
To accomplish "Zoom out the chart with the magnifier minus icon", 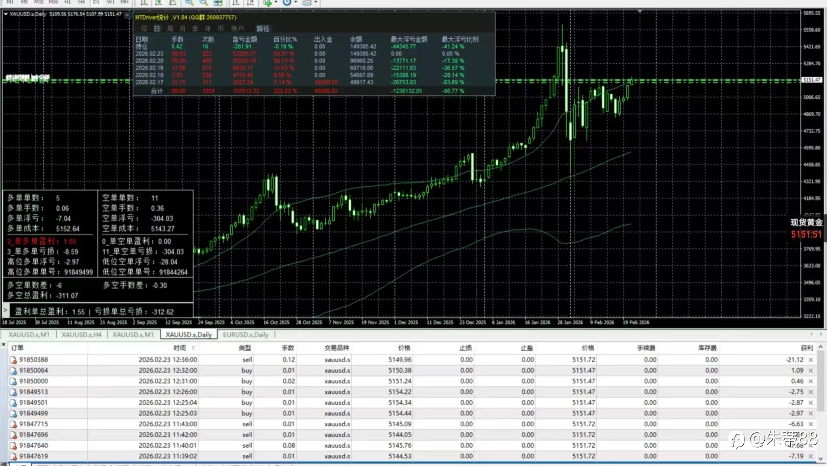I will (x=203, y=2).
